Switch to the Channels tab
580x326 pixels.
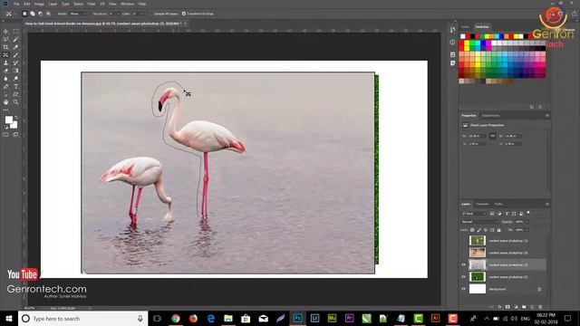[x=482, y=204]
